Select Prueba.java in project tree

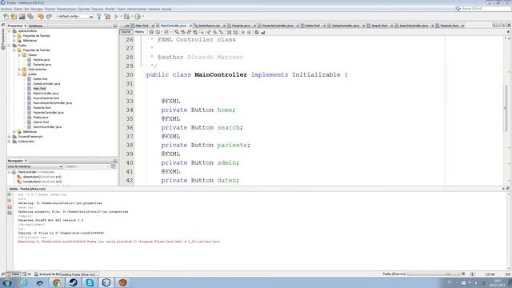click(x=41, y=118)
